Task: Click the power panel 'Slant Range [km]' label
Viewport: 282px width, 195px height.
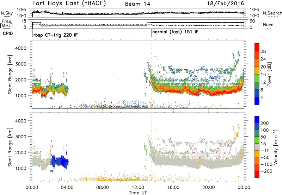Action: tap(10, 74)
